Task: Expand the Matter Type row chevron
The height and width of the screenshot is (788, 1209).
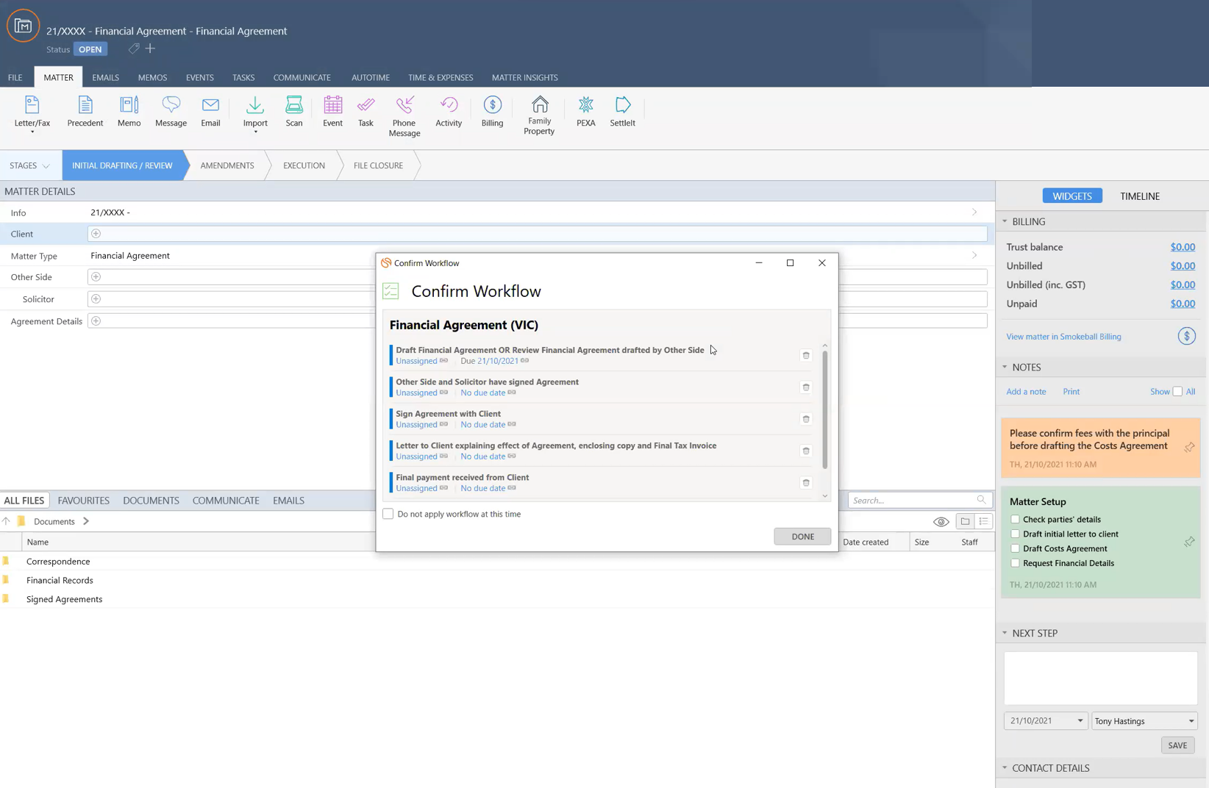Action: click(974, 255)
